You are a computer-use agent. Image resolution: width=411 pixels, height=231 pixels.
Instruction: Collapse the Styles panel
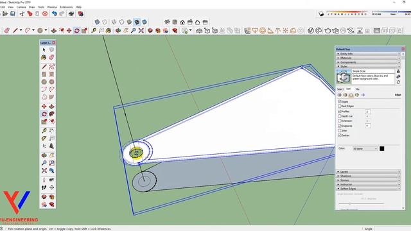[x=368, y=66]
